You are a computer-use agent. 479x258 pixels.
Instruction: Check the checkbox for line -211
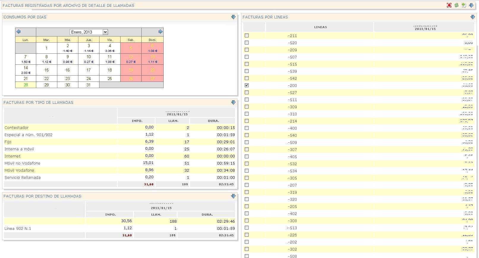tap(246, 36)
